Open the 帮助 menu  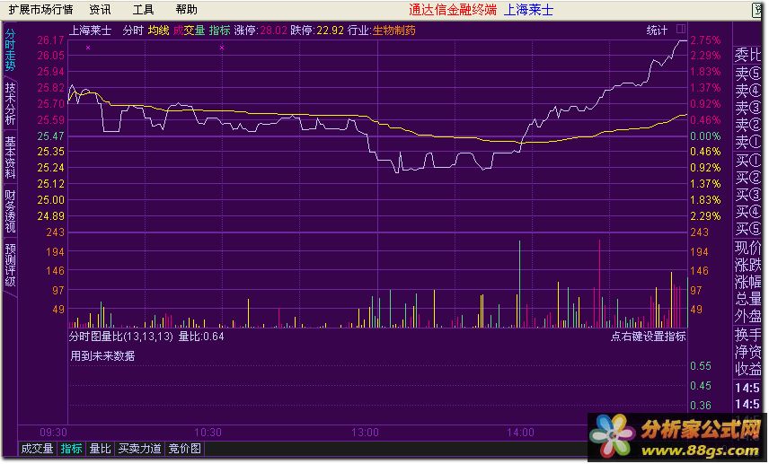[x=186, y=10]
